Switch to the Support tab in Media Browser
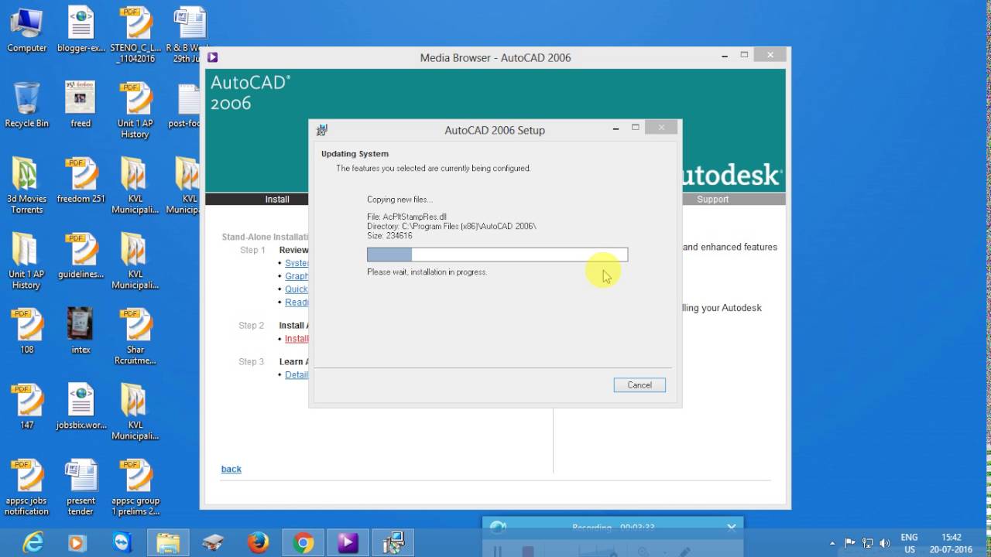 tap(712, 199)
